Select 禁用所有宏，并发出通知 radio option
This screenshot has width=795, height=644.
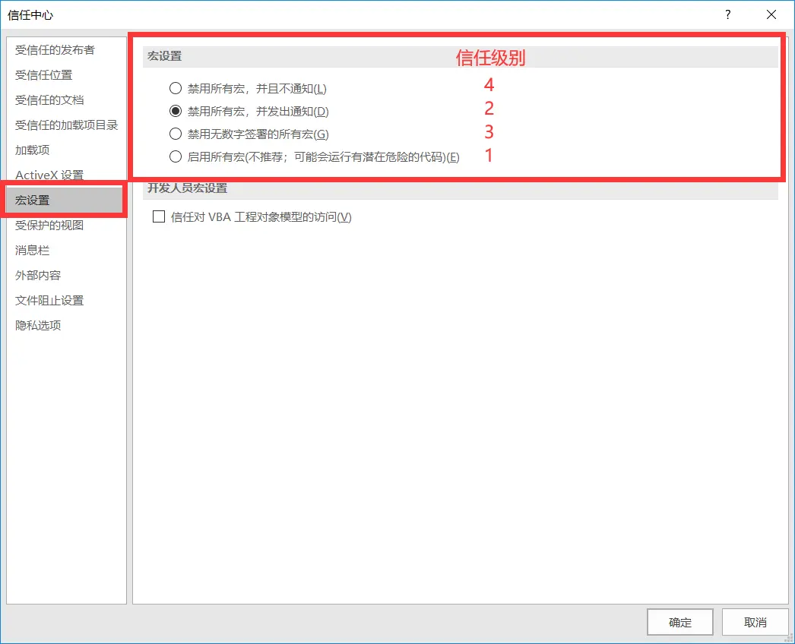point(176,111)
